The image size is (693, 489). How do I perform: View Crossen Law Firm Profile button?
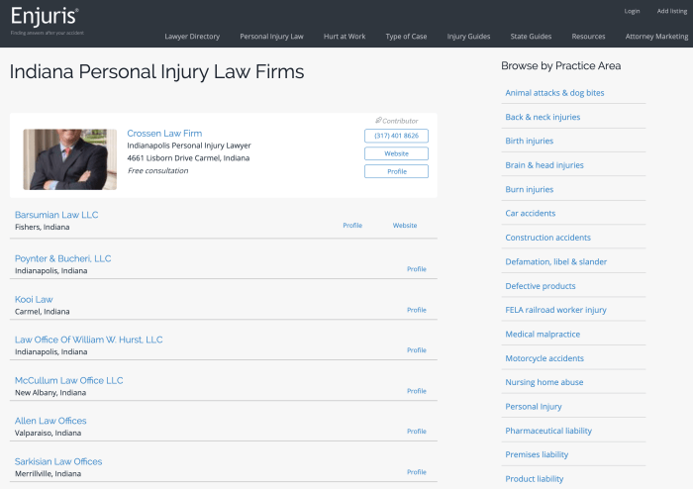pyautogui.click(x=396, y=171)
